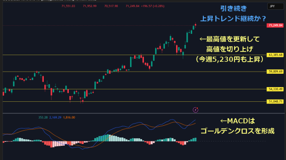This screenshot has width=286, height=160.
Task: Open the JPY currency dropdown
Action: coord(275,6)
